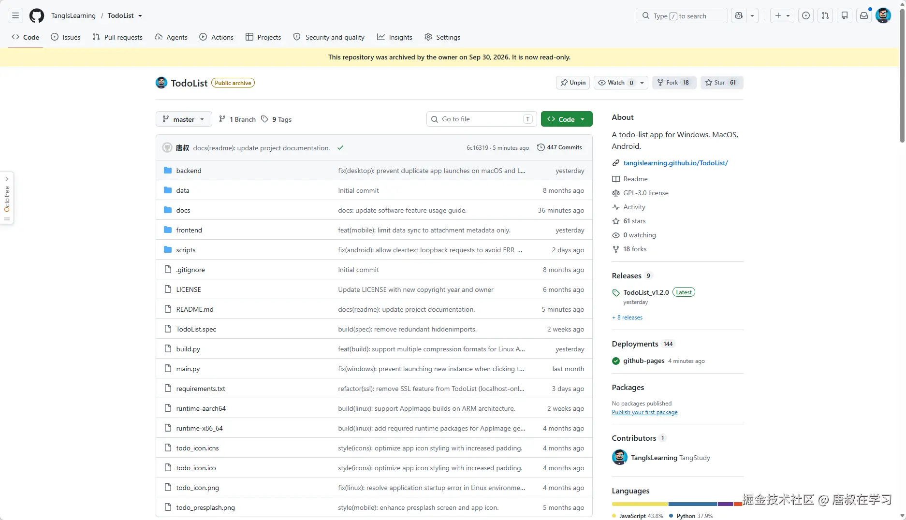Switch to the Issues tab
Viewport: 906px width, 520px height.
click(66, 37)
